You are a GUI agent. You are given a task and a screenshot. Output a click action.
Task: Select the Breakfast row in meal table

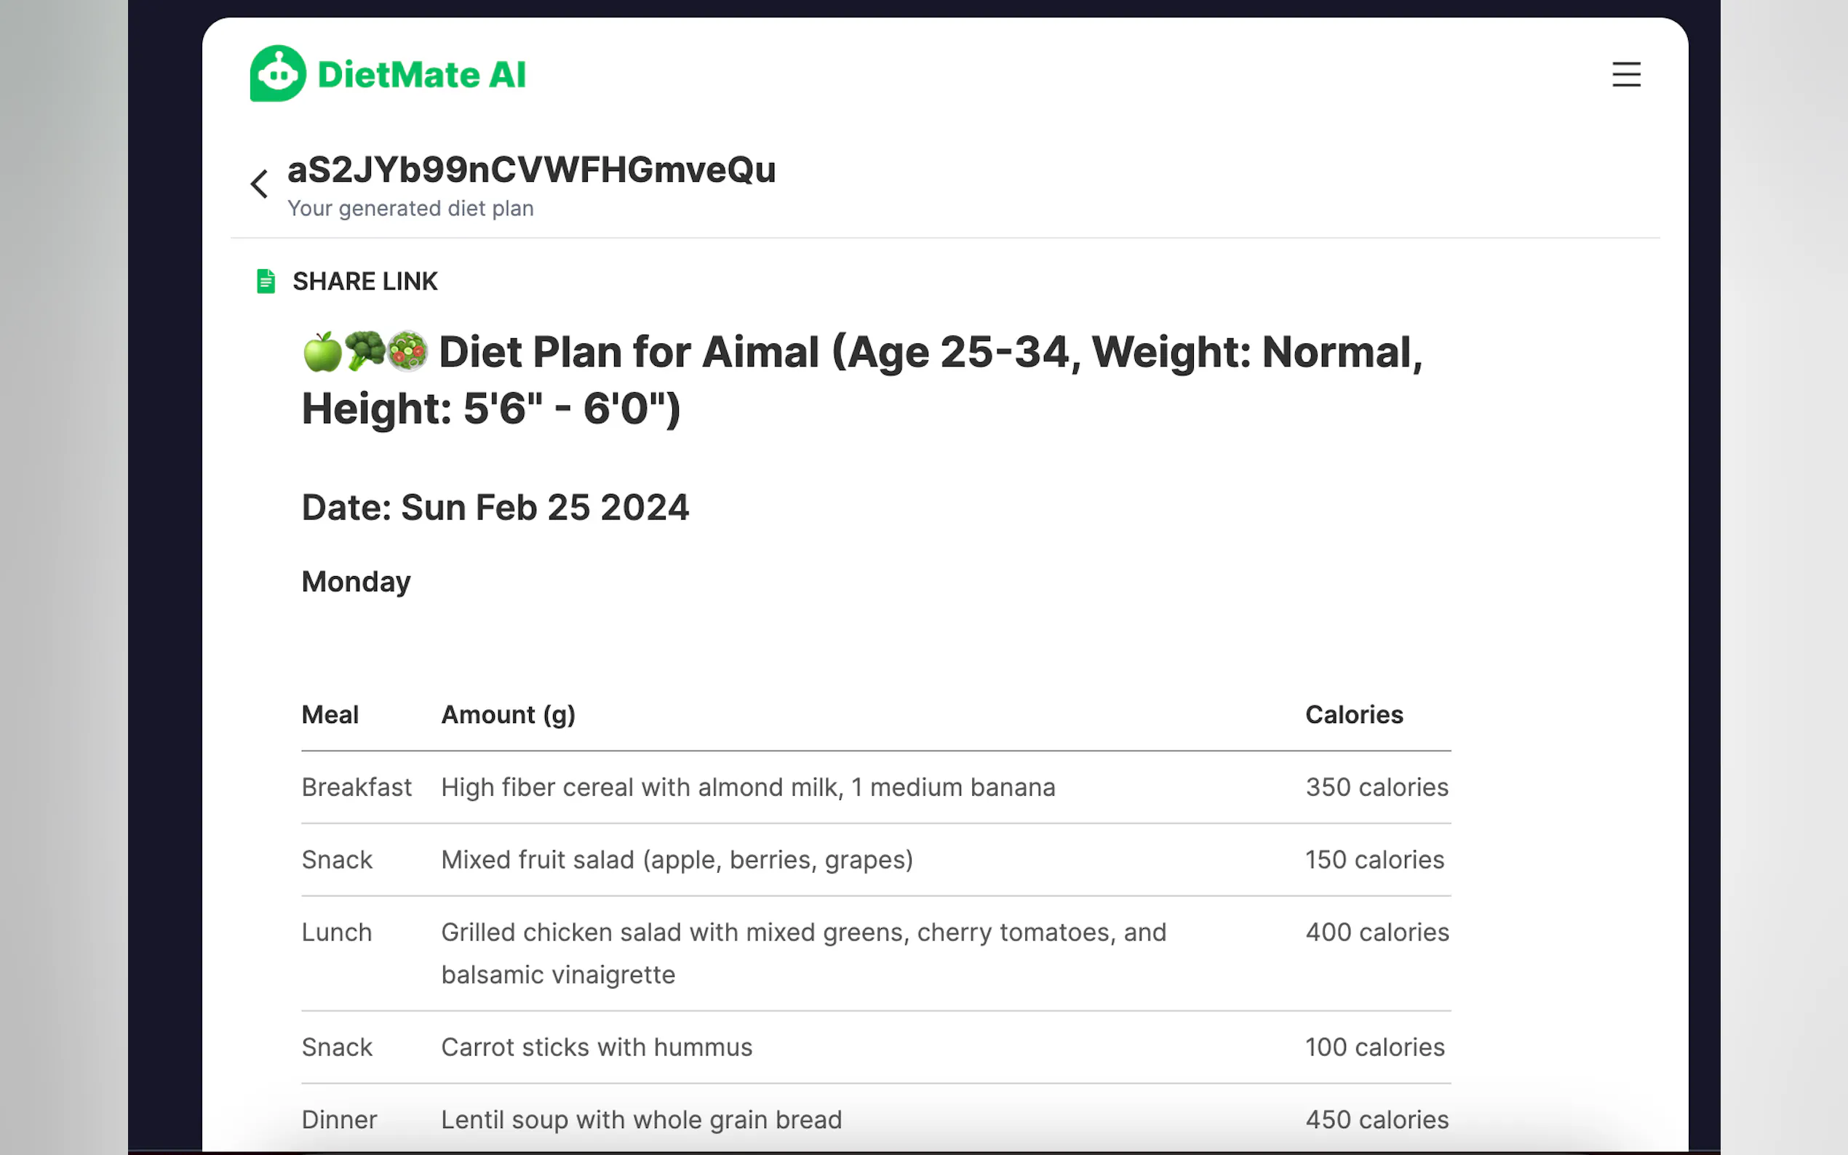356,787
